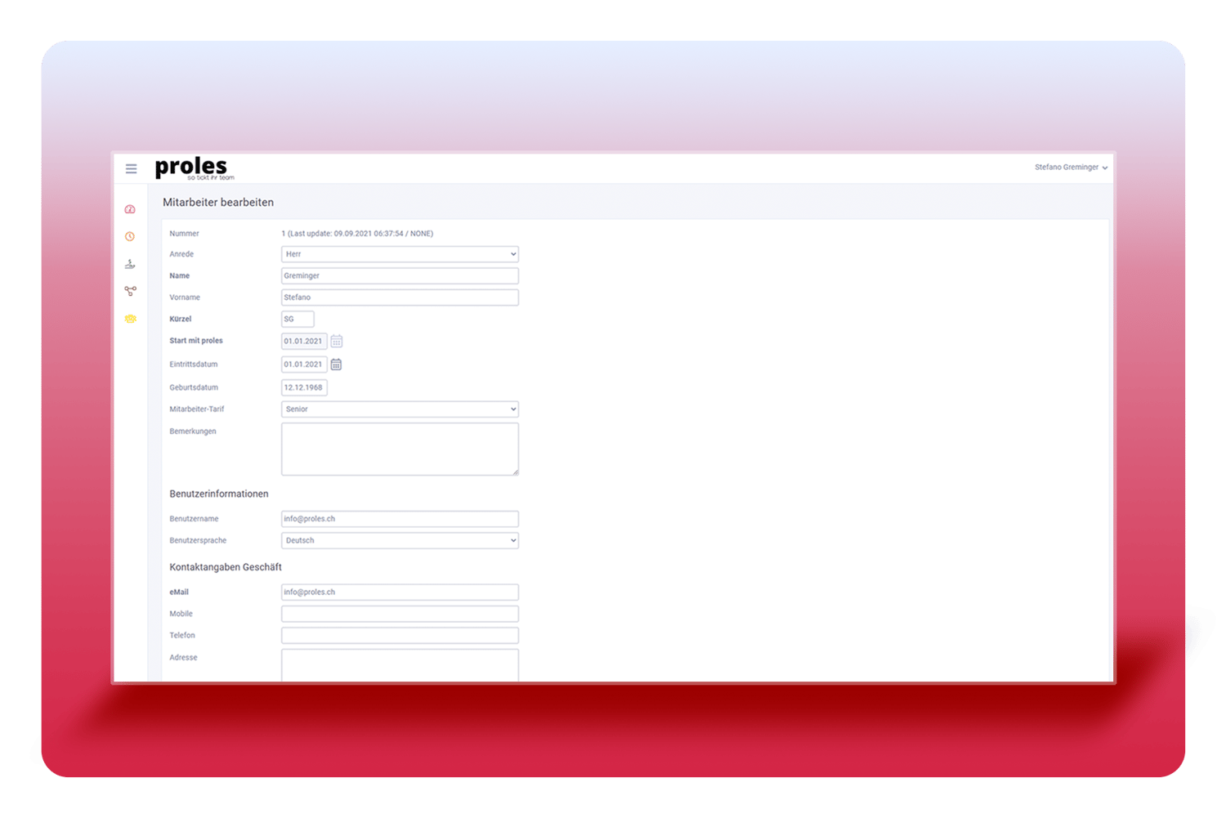This screenshot has width=1226, height=818.
Task: Open the orange clock time-tracking icon
Action: coord(130,237)
